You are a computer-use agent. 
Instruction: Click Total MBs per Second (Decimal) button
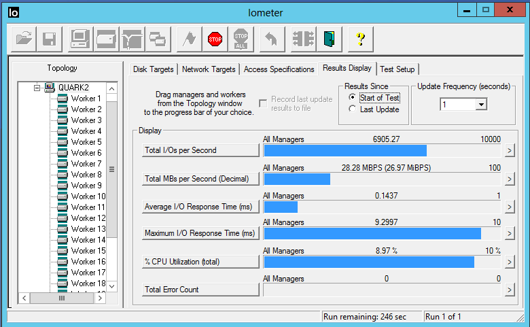[200, 179]
